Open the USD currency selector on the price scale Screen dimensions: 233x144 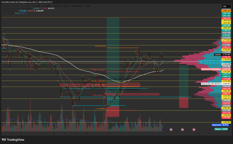click(x=226, y=6)
